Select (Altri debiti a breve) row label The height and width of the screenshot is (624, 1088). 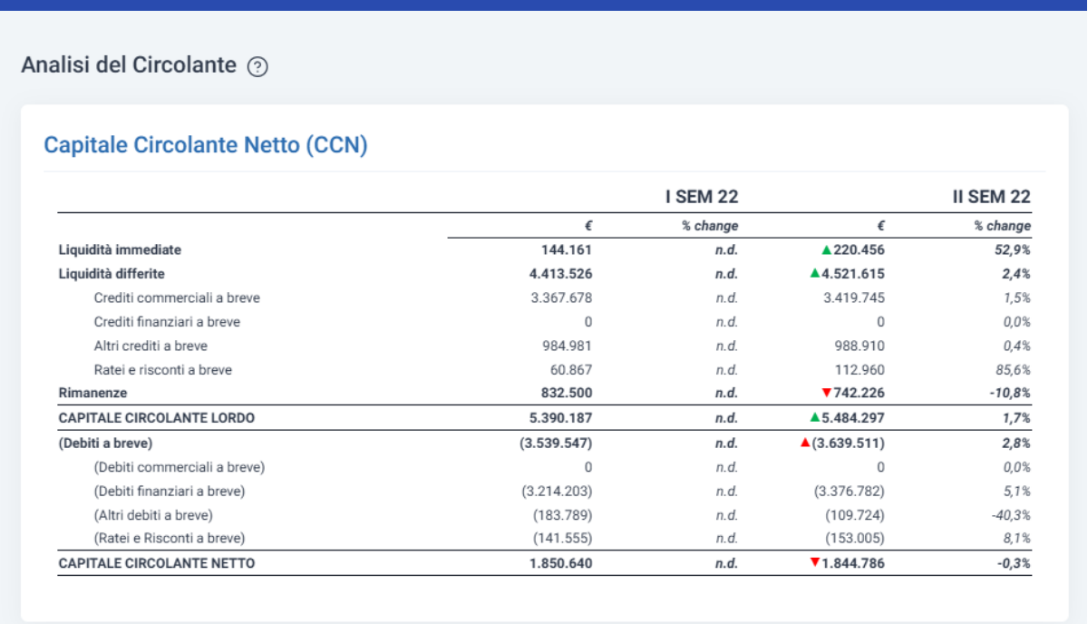pos(153,515)
